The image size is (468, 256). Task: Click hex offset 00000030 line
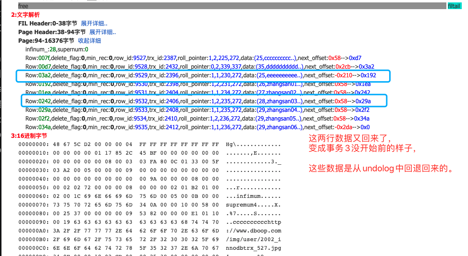tap(149, 171)
